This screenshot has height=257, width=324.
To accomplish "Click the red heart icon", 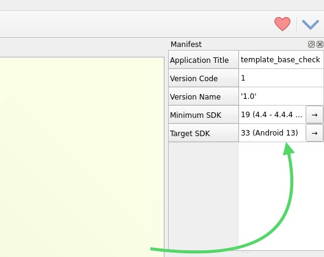I will [x=282, y=24].
